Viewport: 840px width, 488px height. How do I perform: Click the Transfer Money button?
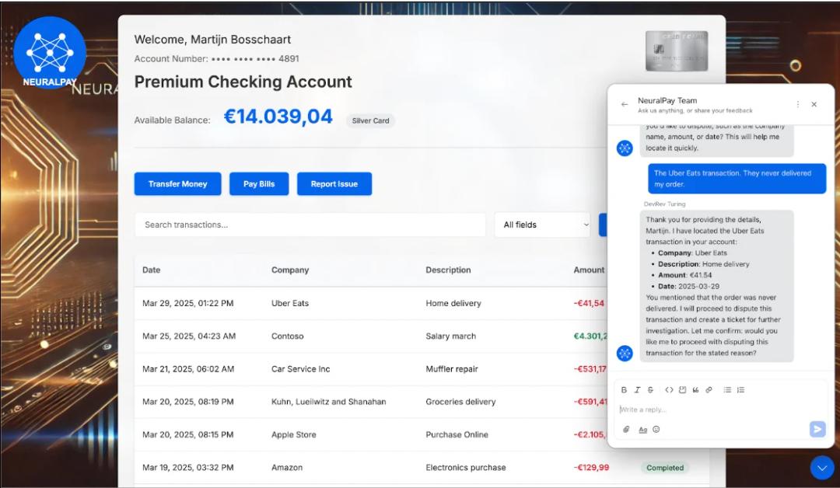coord(177,184)
